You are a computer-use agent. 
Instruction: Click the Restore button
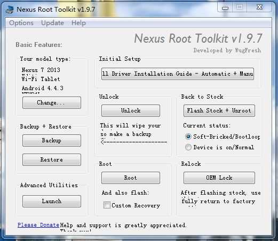52,159
